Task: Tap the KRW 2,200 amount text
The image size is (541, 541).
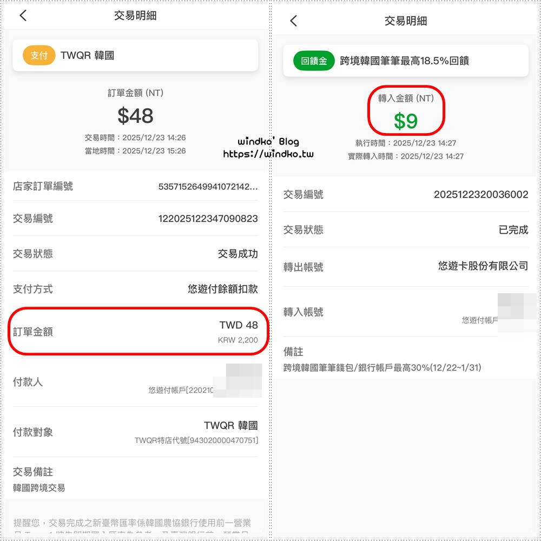Action: point(237,340)
